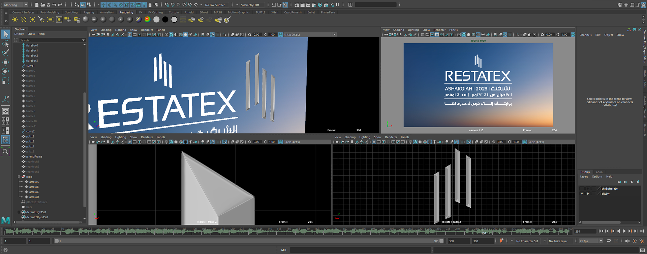This screenshot has height=254, width=647.
Task: Go to the end of the playback range
Action: coord(642,231)
